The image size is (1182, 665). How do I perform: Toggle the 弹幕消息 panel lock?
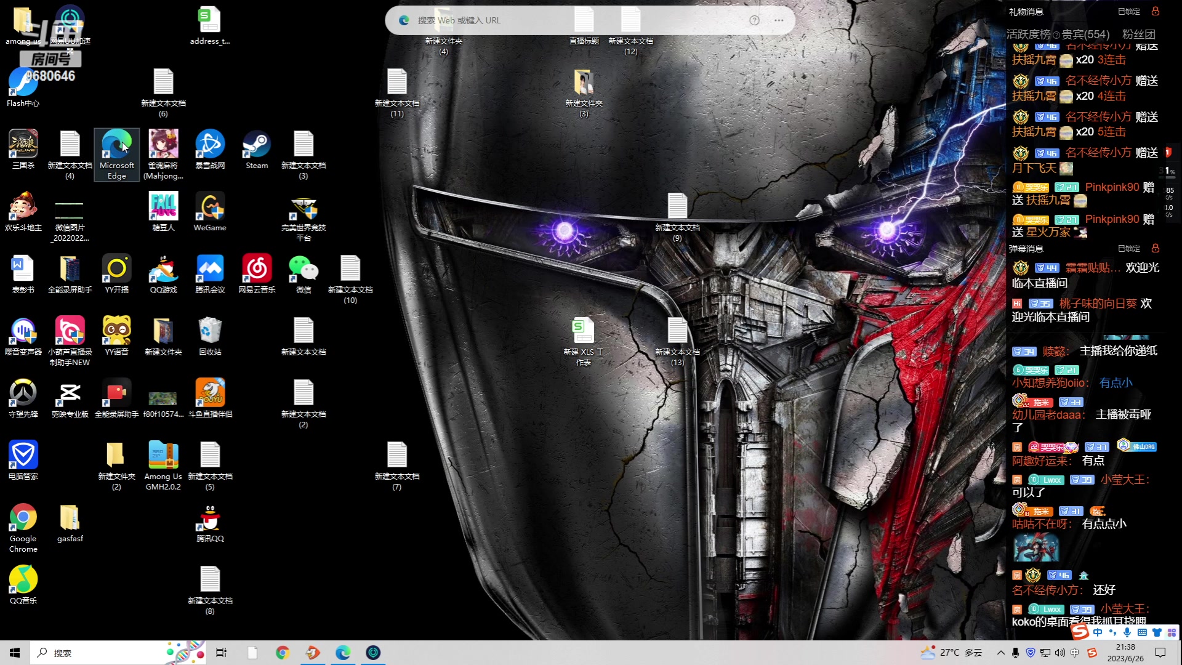coord(1155,248)
